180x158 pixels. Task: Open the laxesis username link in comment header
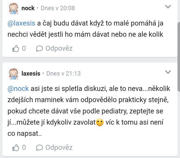pos(31,73)
